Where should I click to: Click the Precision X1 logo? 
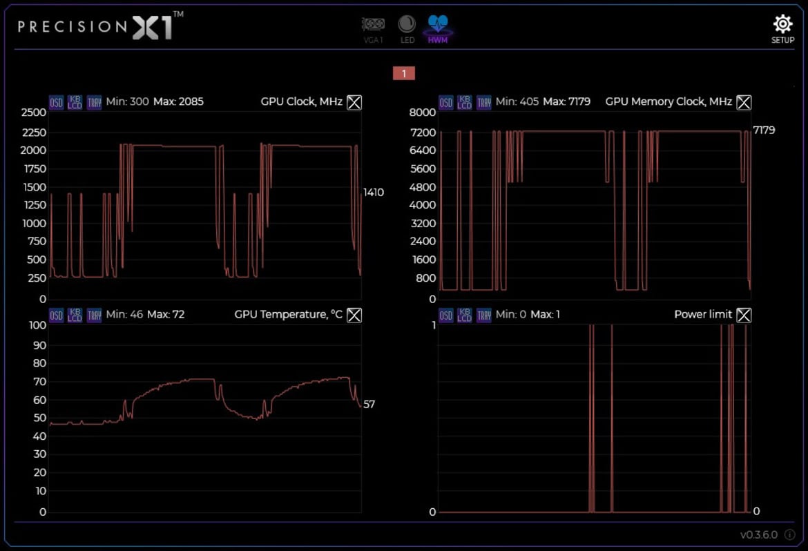[x=101, y=26]
